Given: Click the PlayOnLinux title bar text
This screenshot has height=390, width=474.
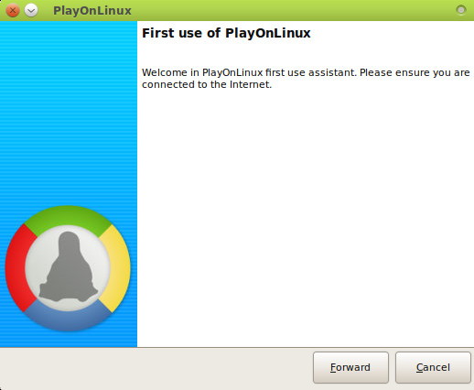Looking at the screenshot, I should [x=92, y=11].
